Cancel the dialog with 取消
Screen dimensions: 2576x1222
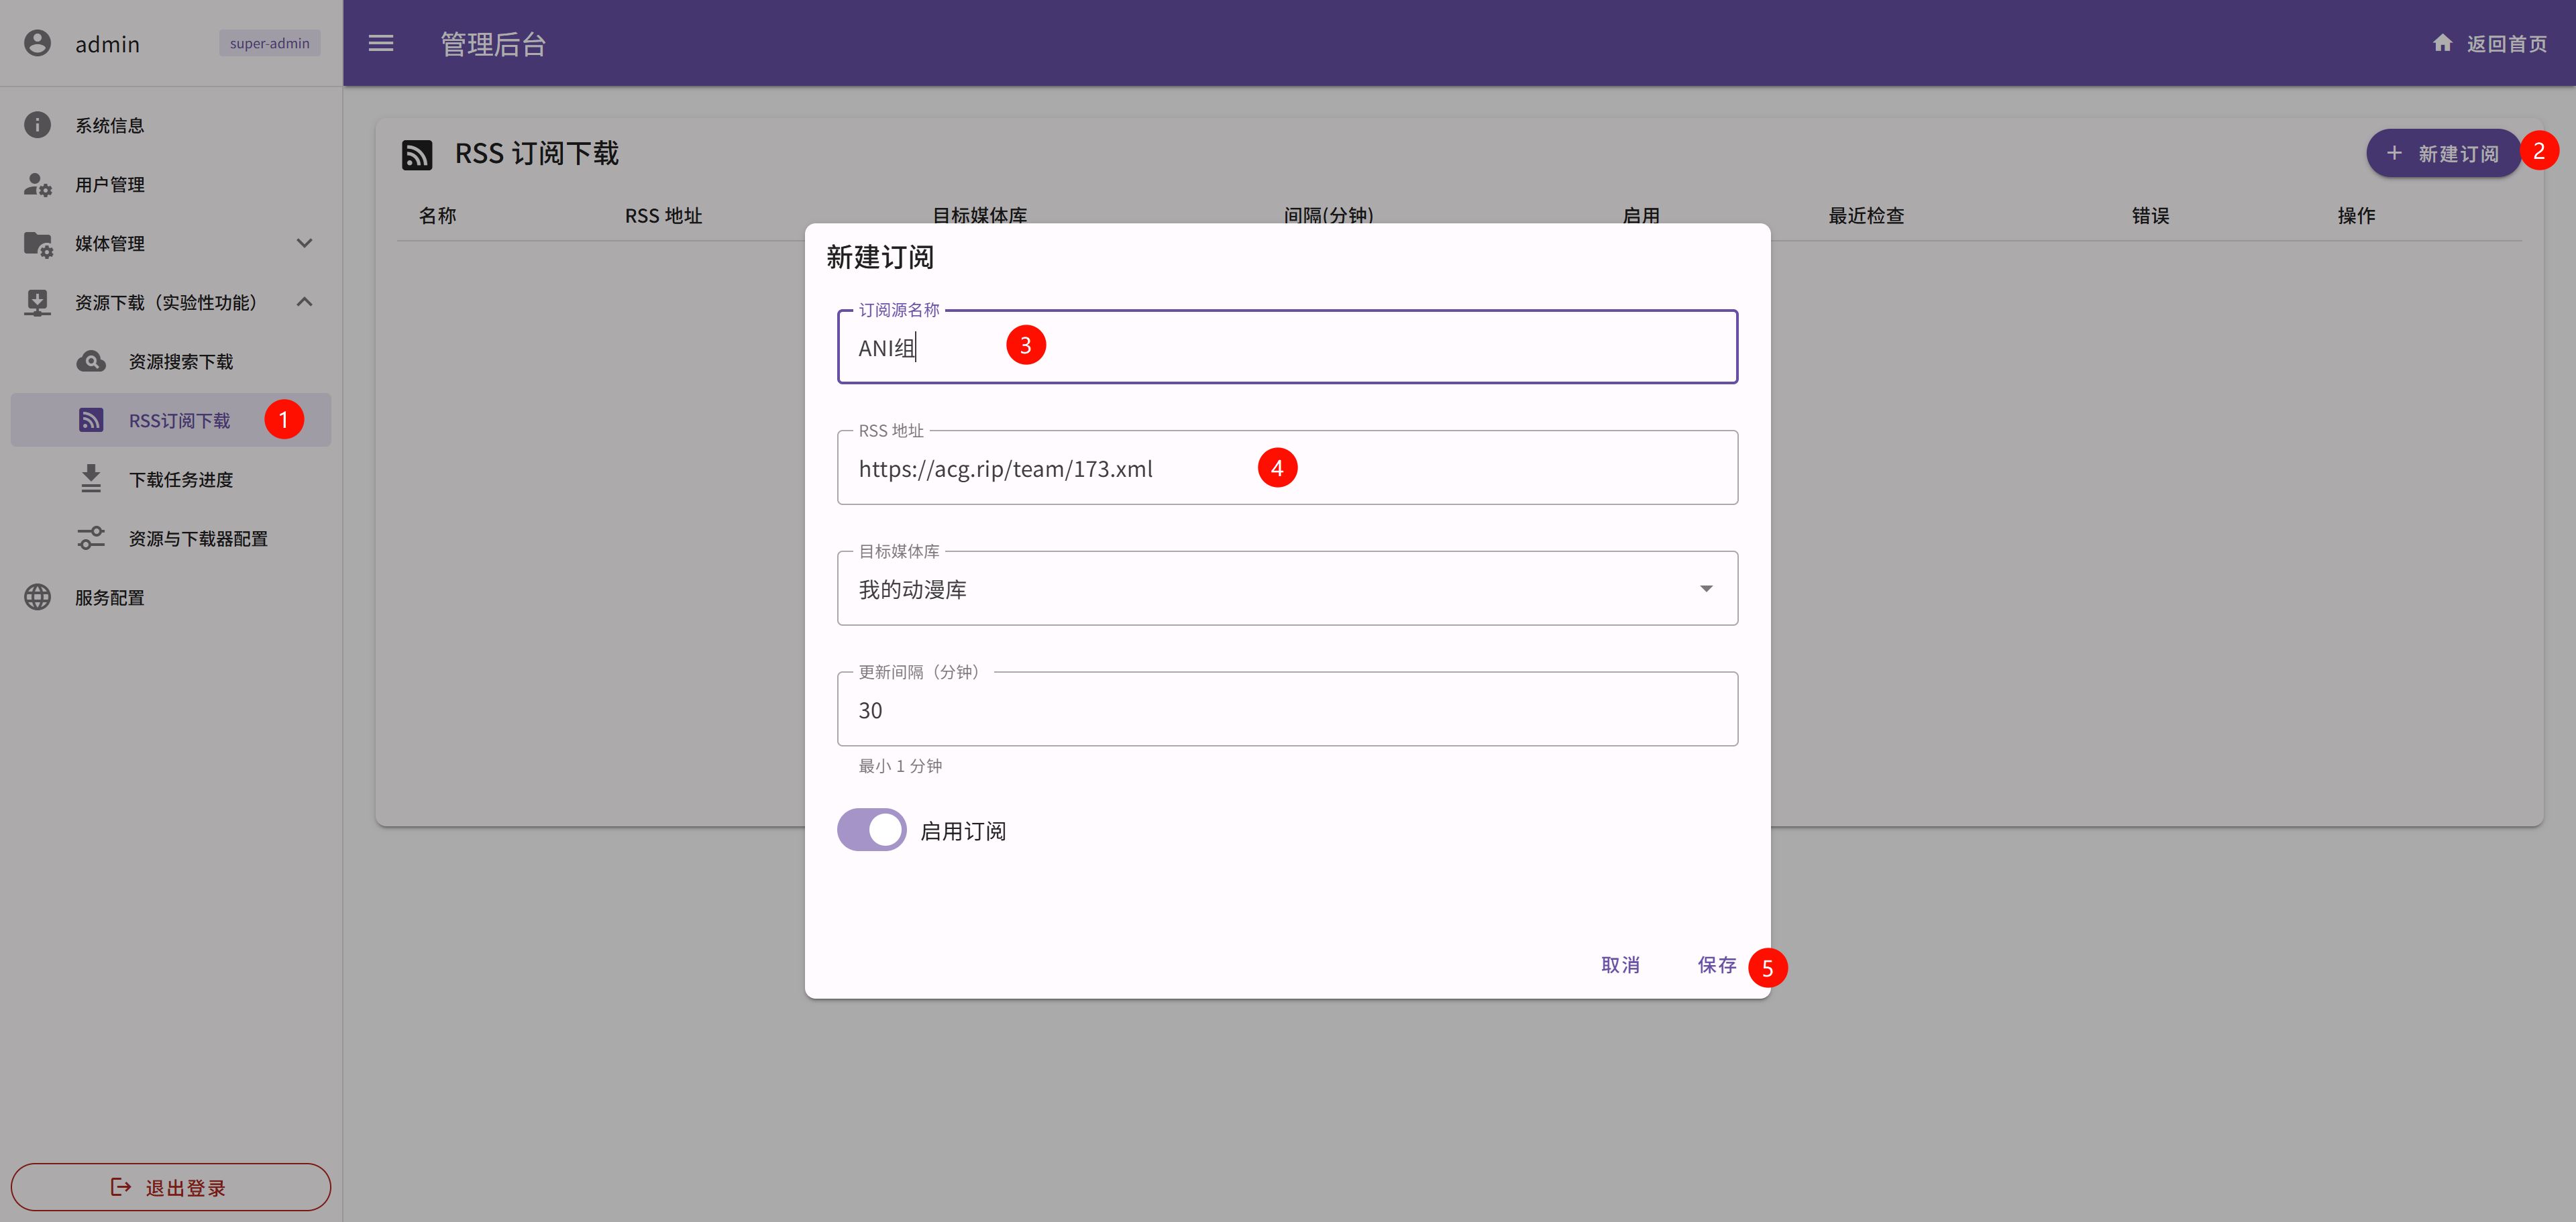coord(1620,965)
